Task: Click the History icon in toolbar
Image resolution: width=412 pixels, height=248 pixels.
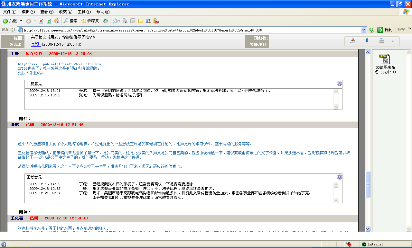Action: tap(105, 21)
